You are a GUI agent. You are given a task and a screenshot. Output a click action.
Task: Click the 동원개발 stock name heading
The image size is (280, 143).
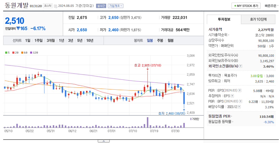[17, 5]
